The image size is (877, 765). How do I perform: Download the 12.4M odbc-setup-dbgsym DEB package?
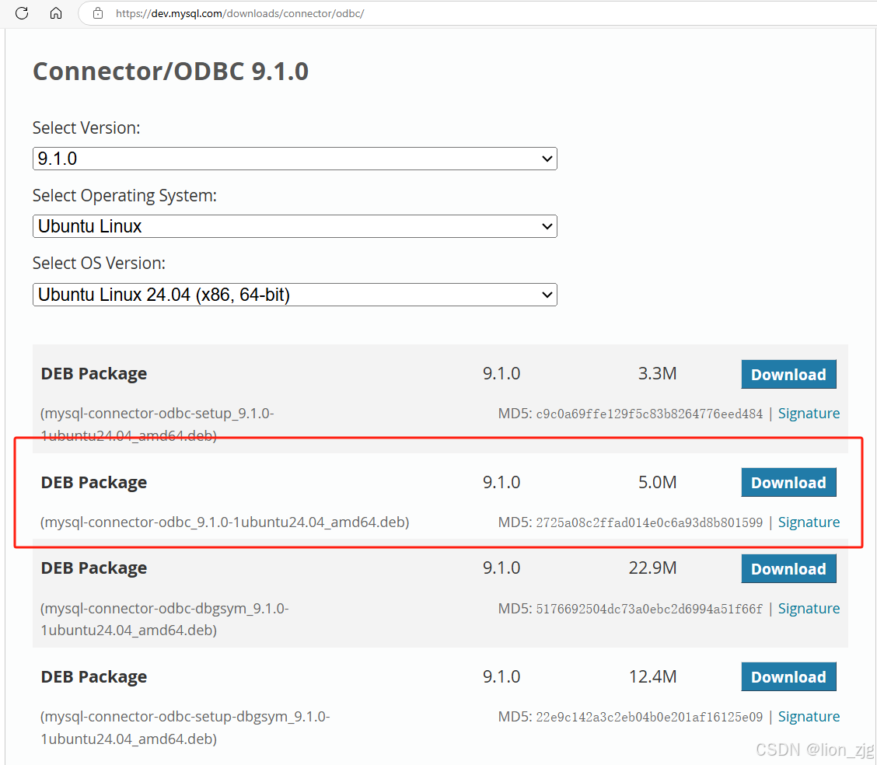pos(788,676)
